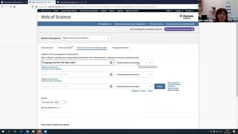This screenshot has width=238, height=134.
Task: Open the Marked List link
Action: (x=180, y=24)
